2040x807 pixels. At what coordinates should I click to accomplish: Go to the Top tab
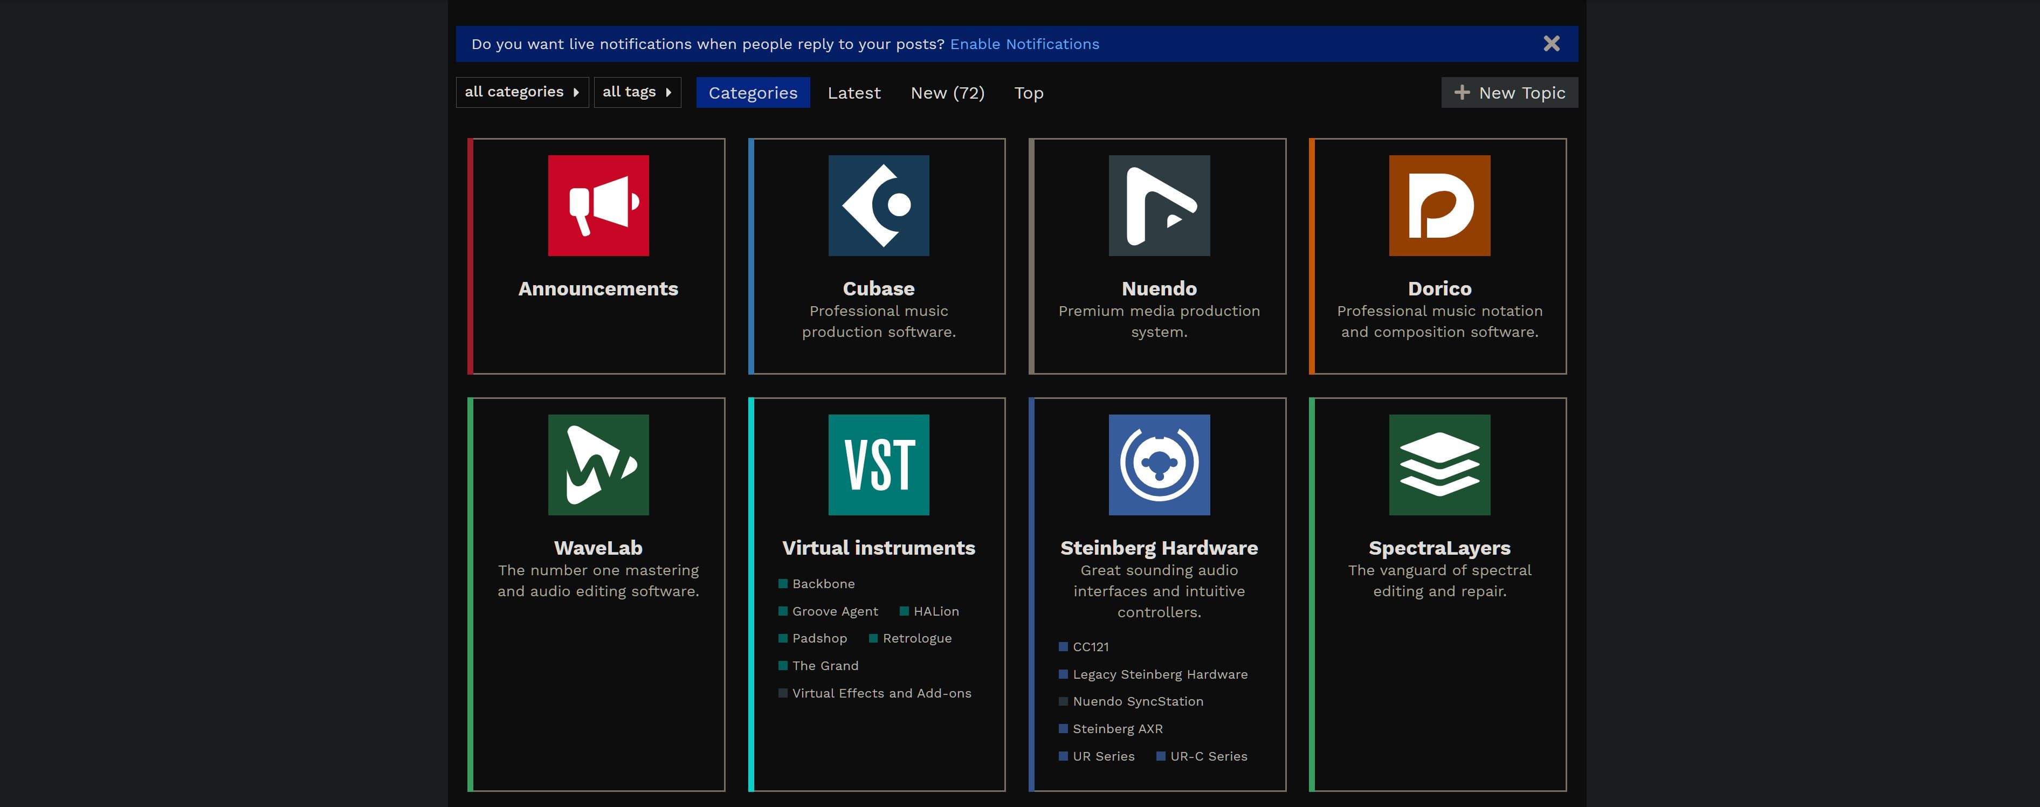tap(1029, 93)
